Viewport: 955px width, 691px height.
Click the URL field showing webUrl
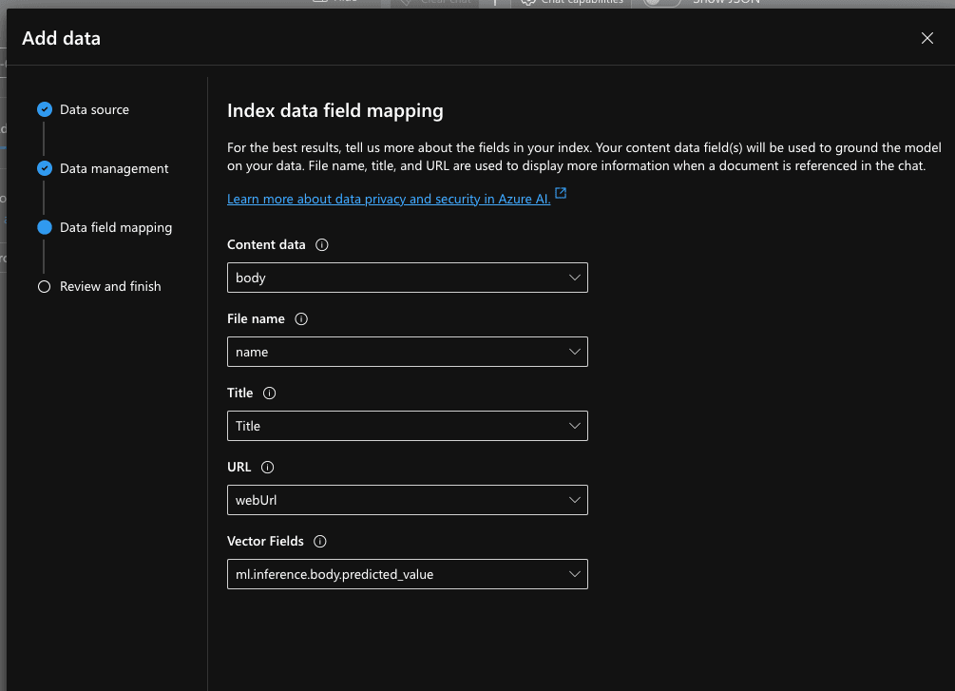pyautogui.click(x=407, y=500)
